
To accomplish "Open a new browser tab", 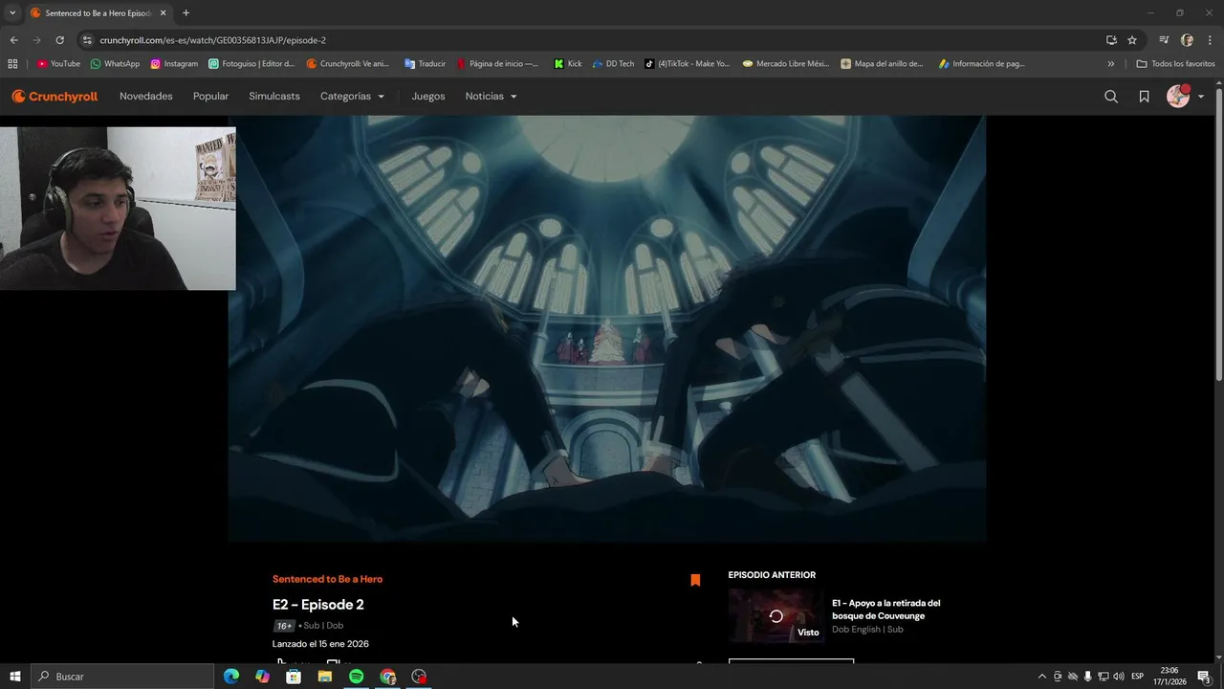I will pyautogui.click(x=186, y=13).
